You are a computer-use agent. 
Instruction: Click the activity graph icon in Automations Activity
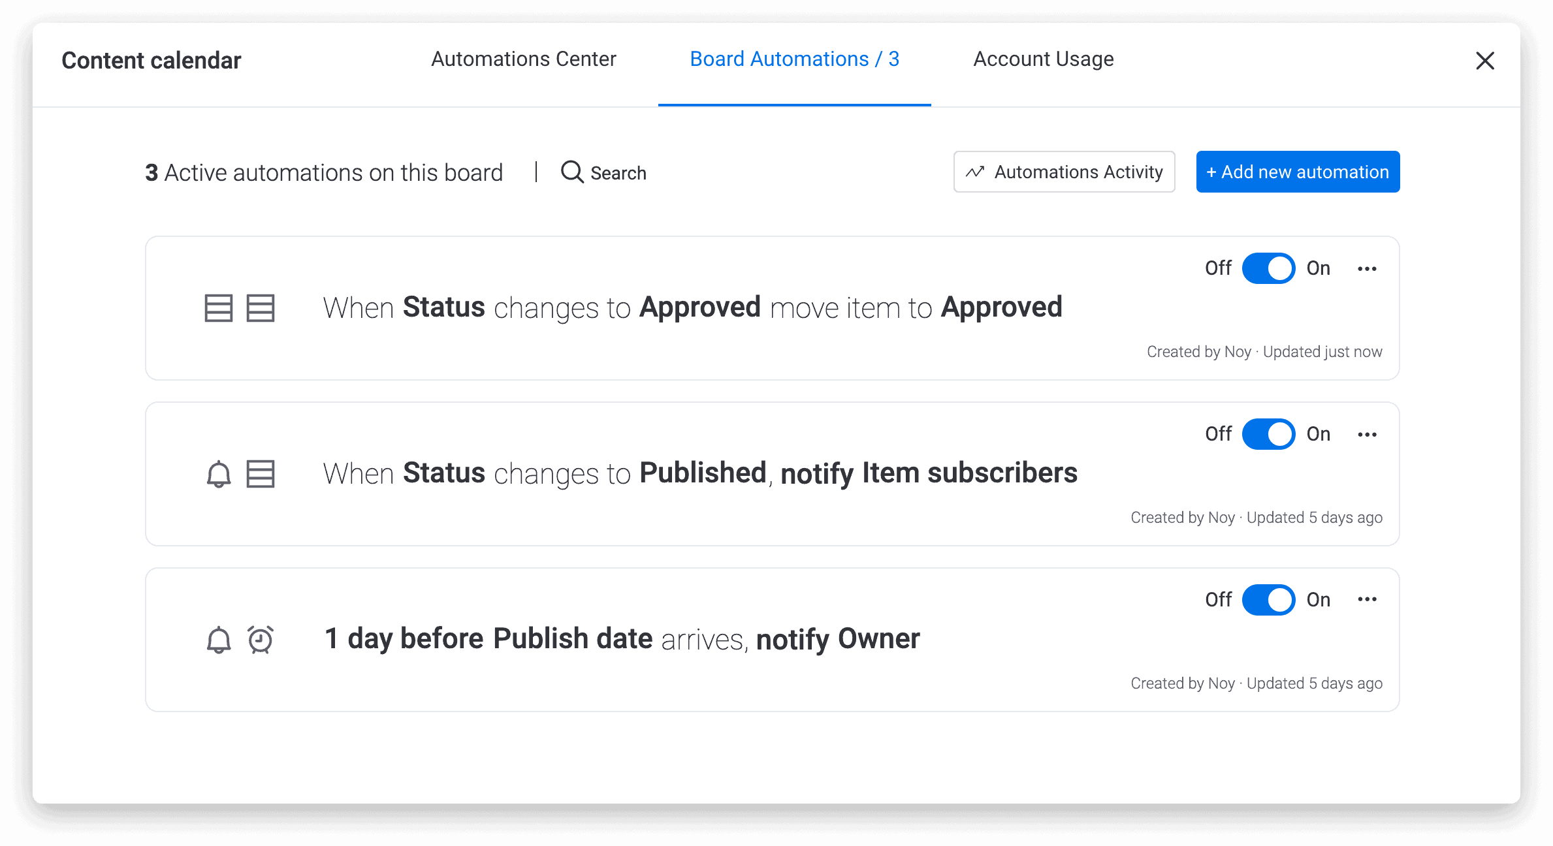tap(975, 172)
